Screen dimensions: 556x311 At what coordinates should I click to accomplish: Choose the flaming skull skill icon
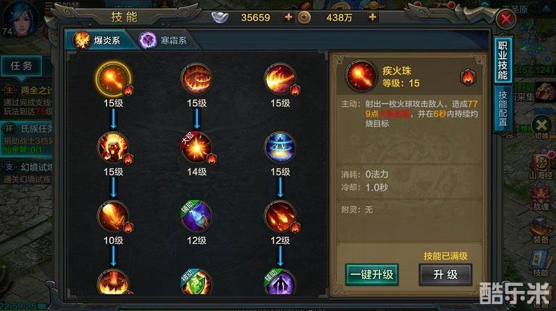pos(113,148)
